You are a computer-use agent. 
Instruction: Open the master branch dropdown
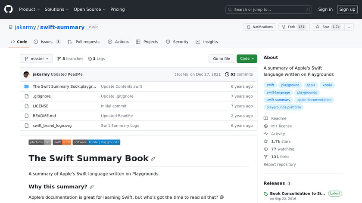click(36, 59)
